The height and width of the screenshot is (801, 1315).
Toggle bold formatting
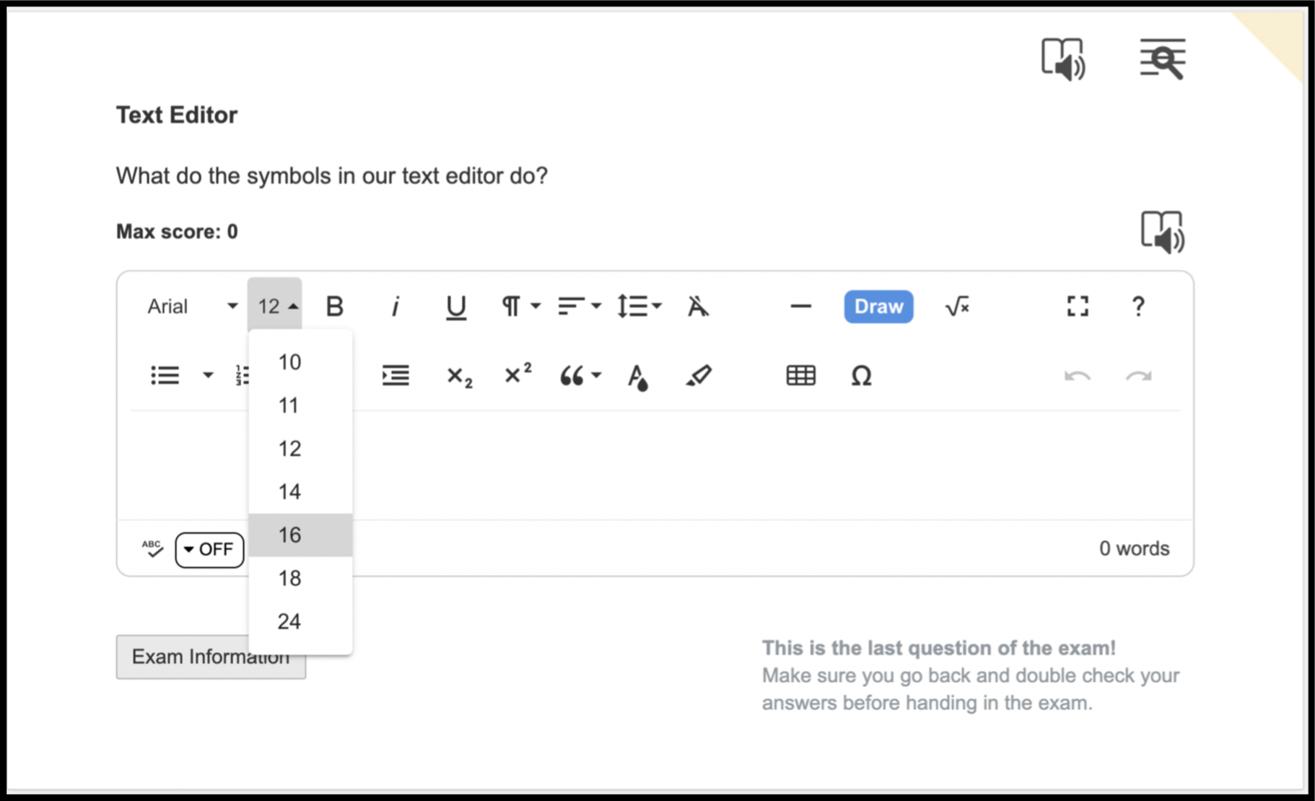[335, 307]
